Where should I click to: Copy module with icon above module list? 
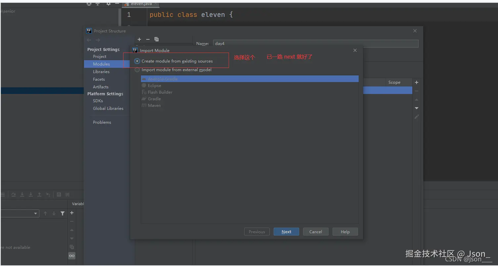tap(157, 39)
